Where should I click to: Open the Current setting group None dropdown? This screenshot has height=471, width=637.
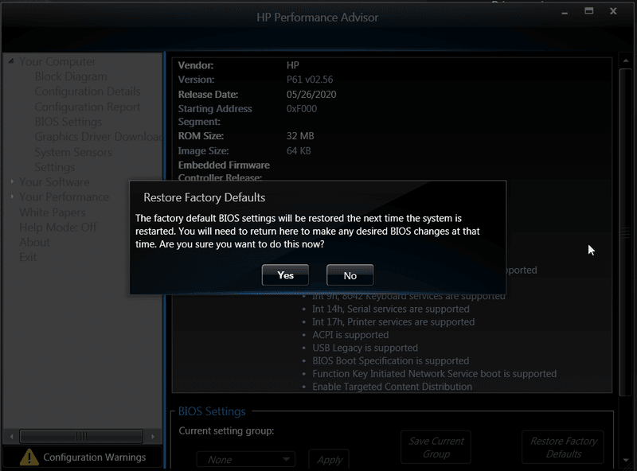tap(246, 460)
